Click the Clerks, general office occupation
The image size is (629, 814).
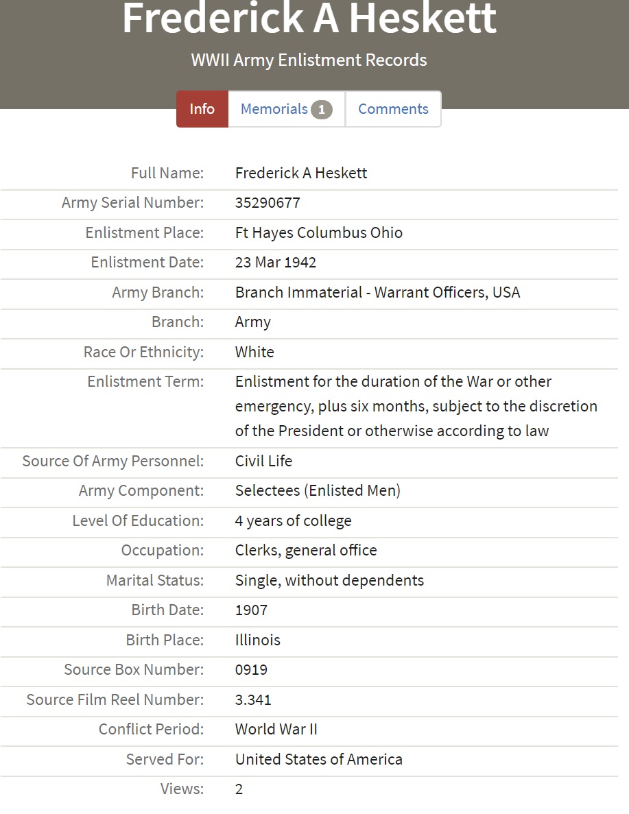[306, 550]
